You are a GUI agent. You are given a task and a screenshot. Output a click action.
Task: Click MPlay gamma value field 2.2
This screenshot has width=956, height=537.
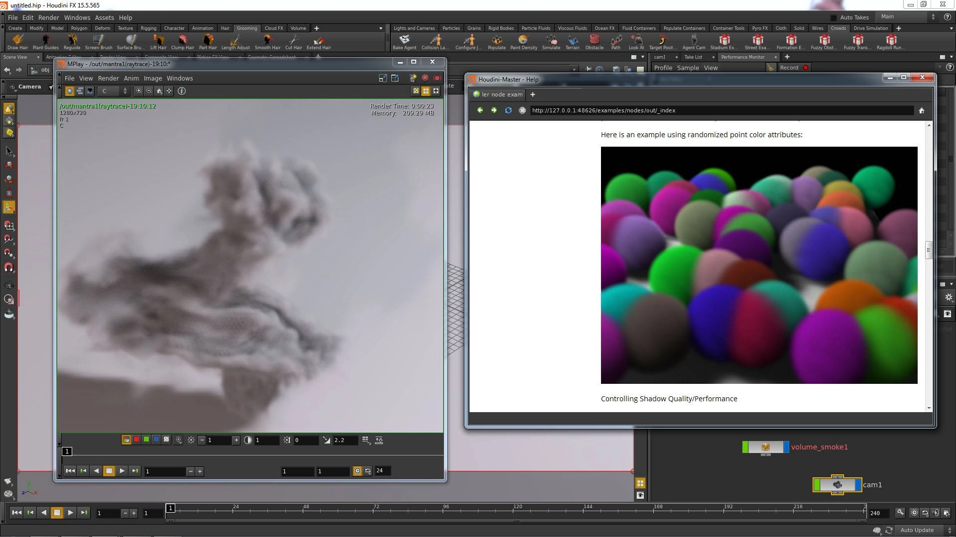pyautogui.click(x=345, y=440)
